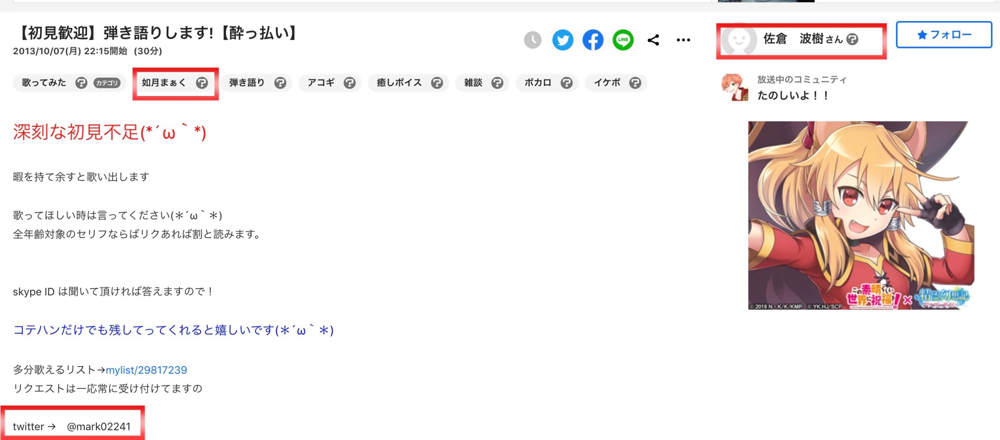Select the 弾き語り tag
Image resolution: width=1000 pixels, height=440 pixels.
coord(246,83)
